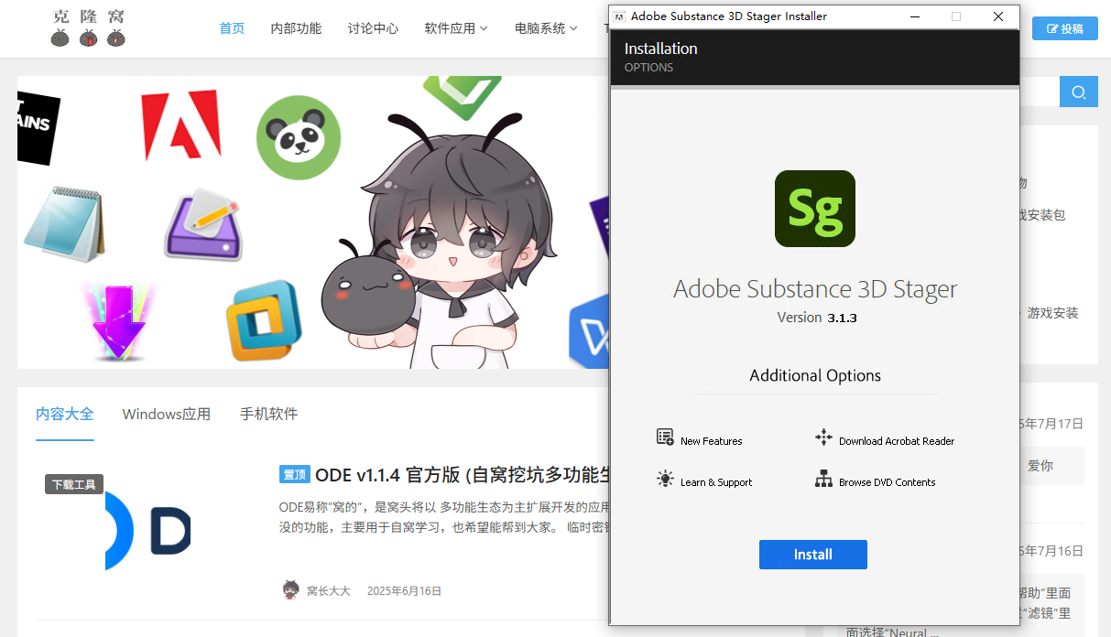Image resolution: width=1111 pixels, height=637 pixels.
Task: Expand the 软件应用 dropdown menu
Action: pos(456,28)
